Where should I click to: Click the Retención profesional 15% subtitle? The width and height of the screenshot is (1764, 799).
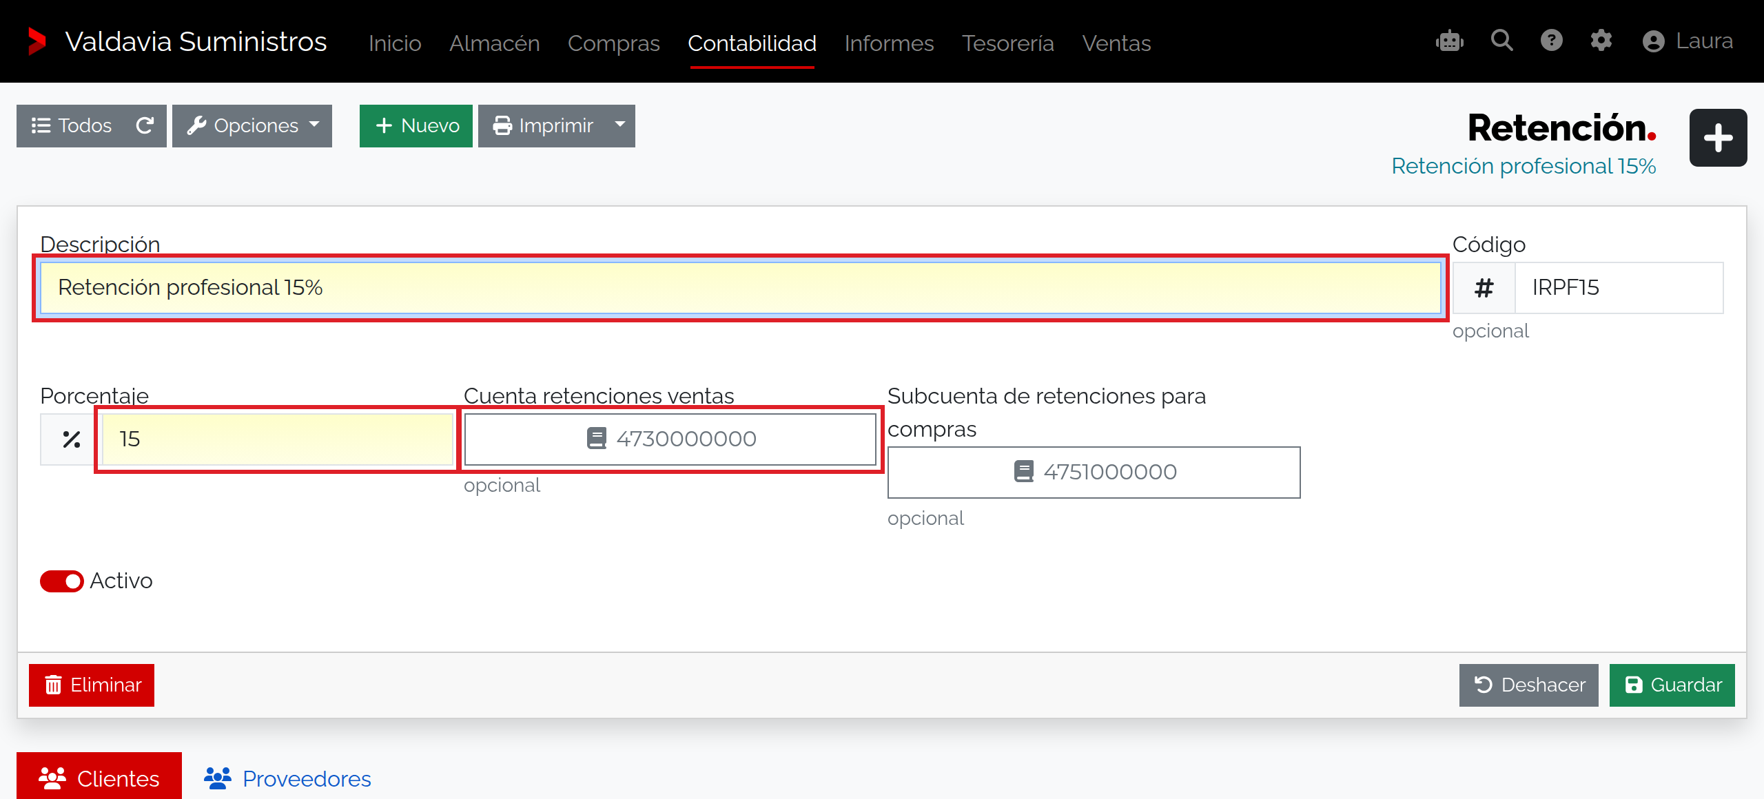tap(1524, 166)
